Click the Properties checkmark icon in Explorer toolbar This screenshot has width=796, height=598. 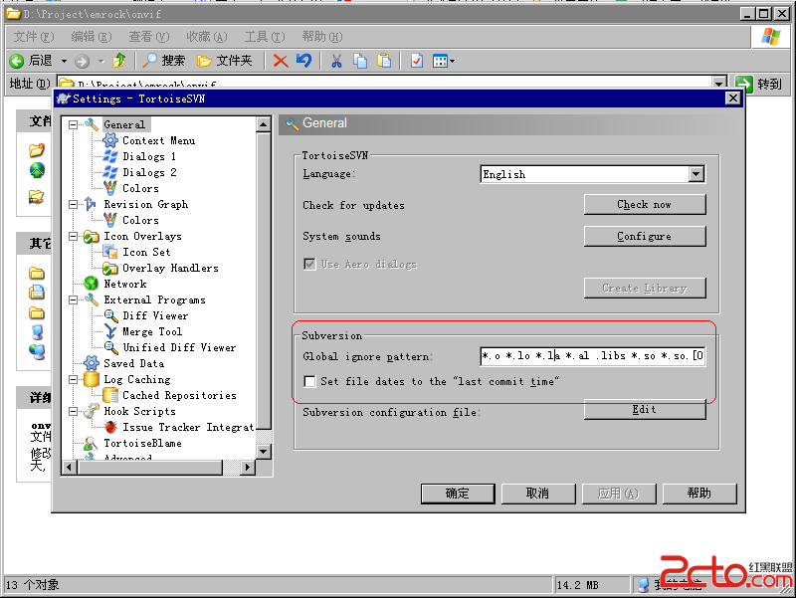point(417,61)
